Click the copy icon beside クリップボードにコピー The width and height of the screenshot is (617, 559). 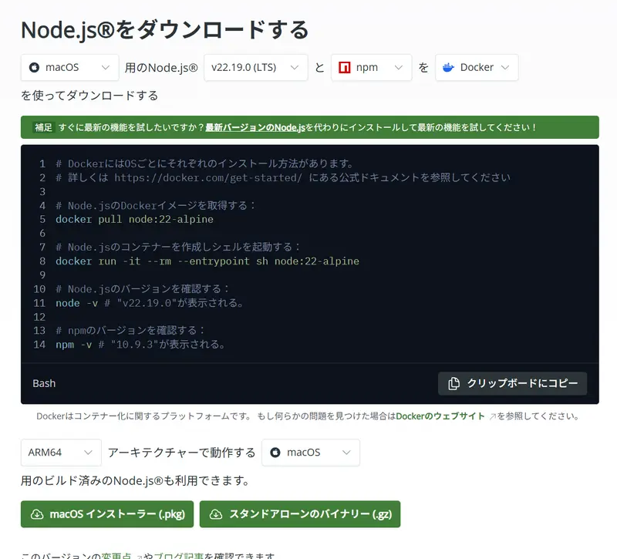point(453,383)
